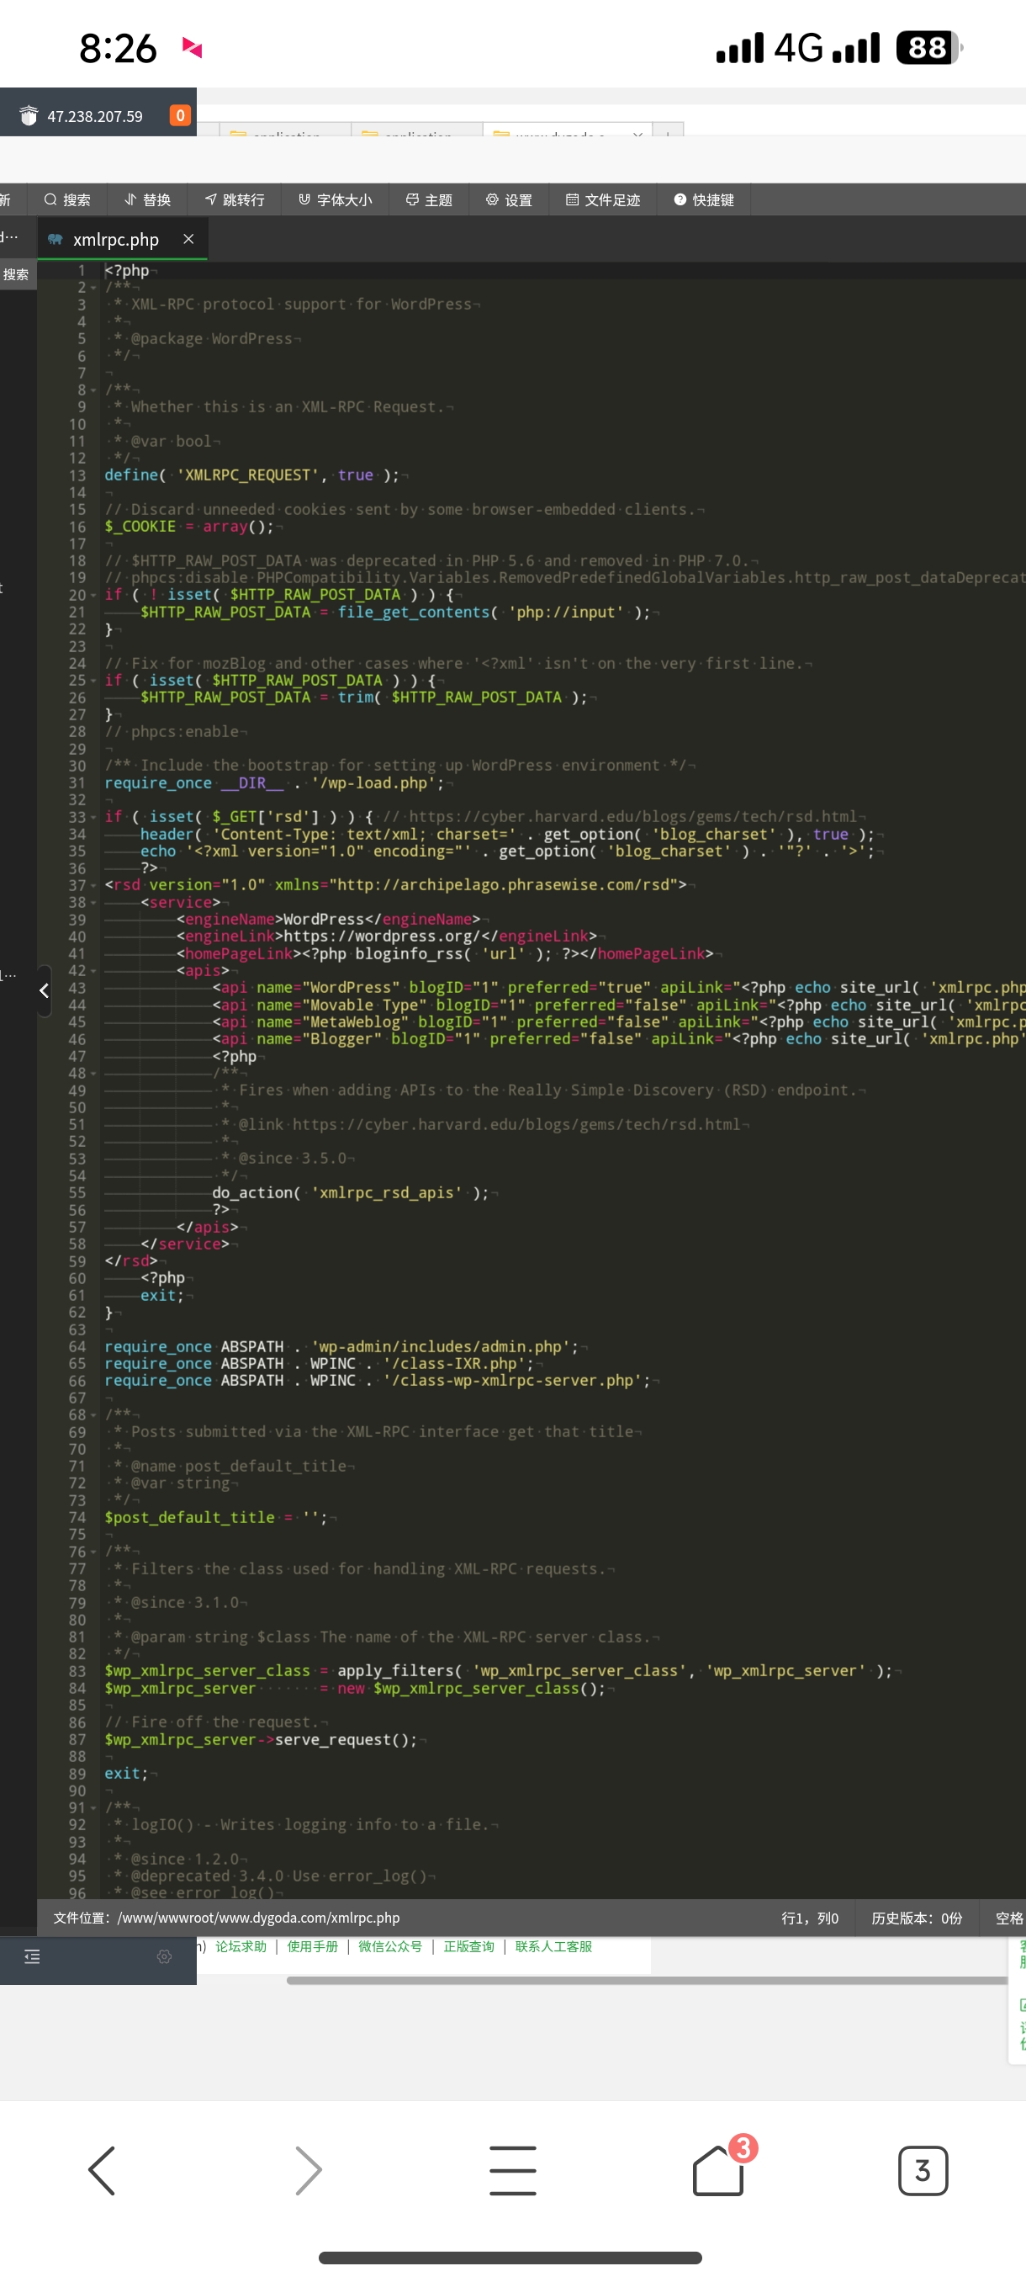Screen dimensions: 1026x2282
Task: Open 字体大小 (font size) option
Action: tap(336, 200)
